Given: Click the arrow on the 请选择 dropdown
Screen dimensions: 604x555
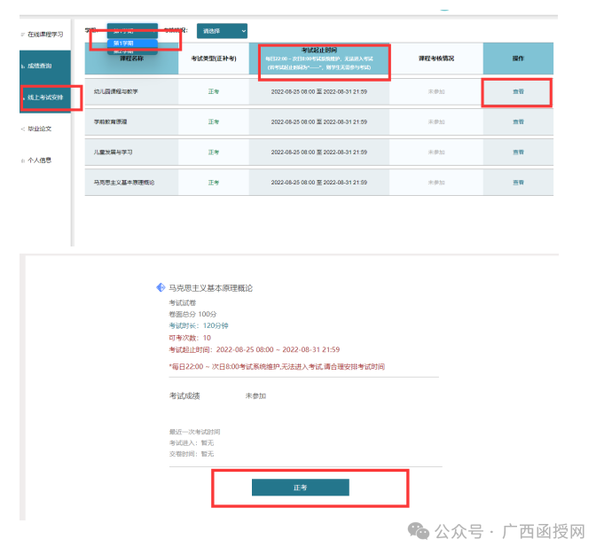Looking at the screenshot, I should pyautogui.click(x=243, y=31).
